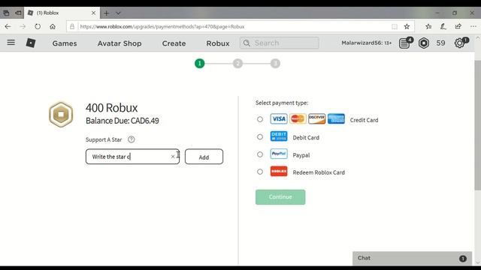Go to browser home page icon
The image size is (481, 270).
pos(53,27)
